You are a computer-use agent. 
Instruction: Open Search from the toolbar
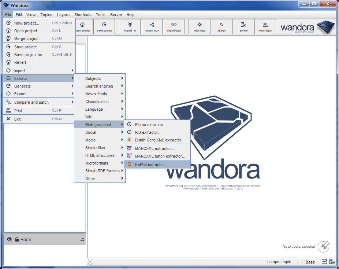(221, 27)
